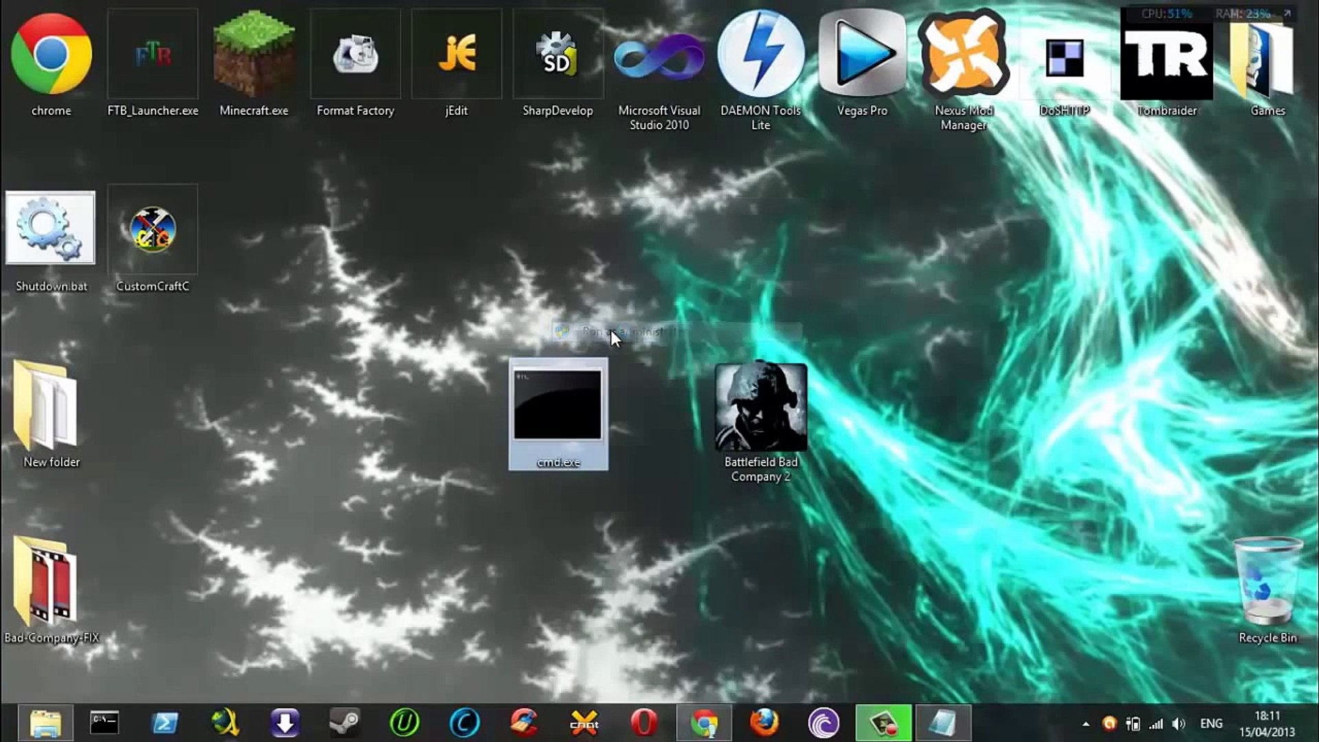Select the DoSHTTP desktop icon
1319x742 pixels.
click(1065, 57)
